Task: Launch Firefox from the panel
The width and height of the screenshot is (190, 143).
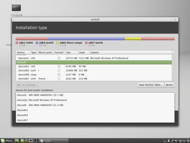Action: pyautogui.click(x=27, y=140)
